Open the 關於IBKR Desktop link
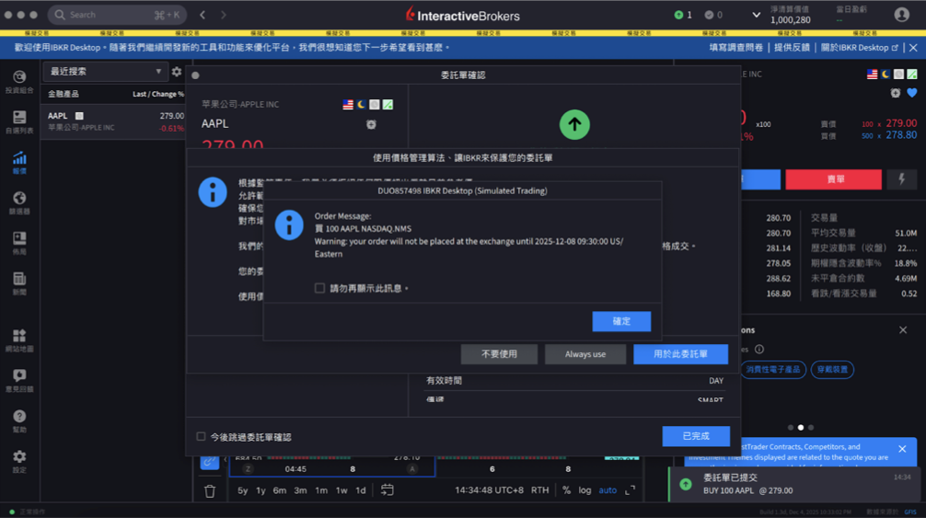The height and width of the screenshot is (518, 926). click(x=860, y=48)
